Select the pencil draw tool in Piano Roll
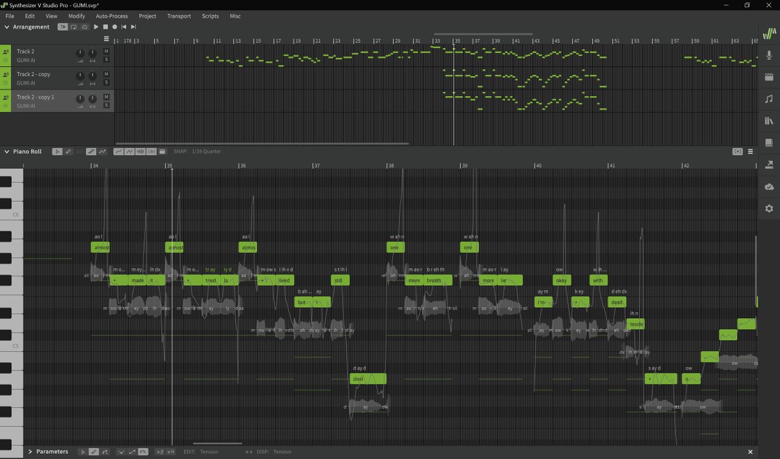780x459 pixels. [68, 151]
